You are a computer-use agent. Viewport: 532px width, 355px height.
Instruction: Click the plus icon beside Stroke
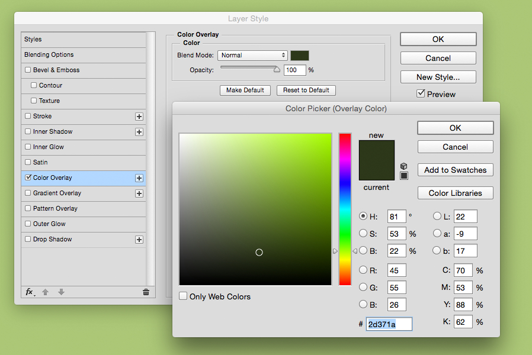point(139,116)
